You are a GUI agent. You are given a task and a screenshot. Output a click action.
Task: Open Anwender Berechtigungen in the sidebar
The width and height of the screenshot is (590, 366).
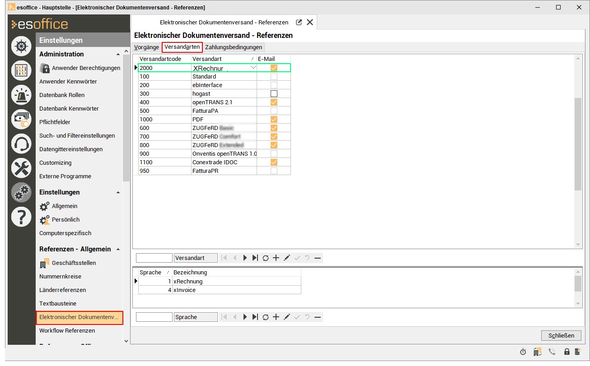click(x=86, y=68)
